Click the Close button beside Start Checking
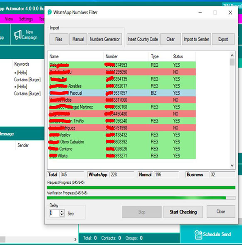242x245 pixels. coord(221,212)
